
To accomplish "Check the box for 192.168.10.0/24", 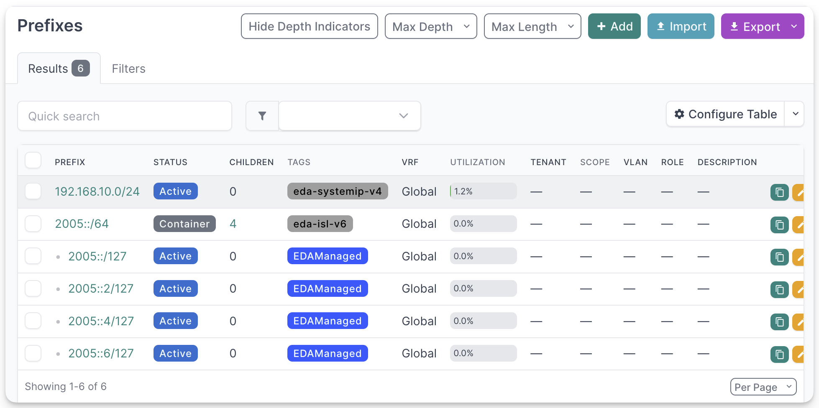I will tap(33, 191).
